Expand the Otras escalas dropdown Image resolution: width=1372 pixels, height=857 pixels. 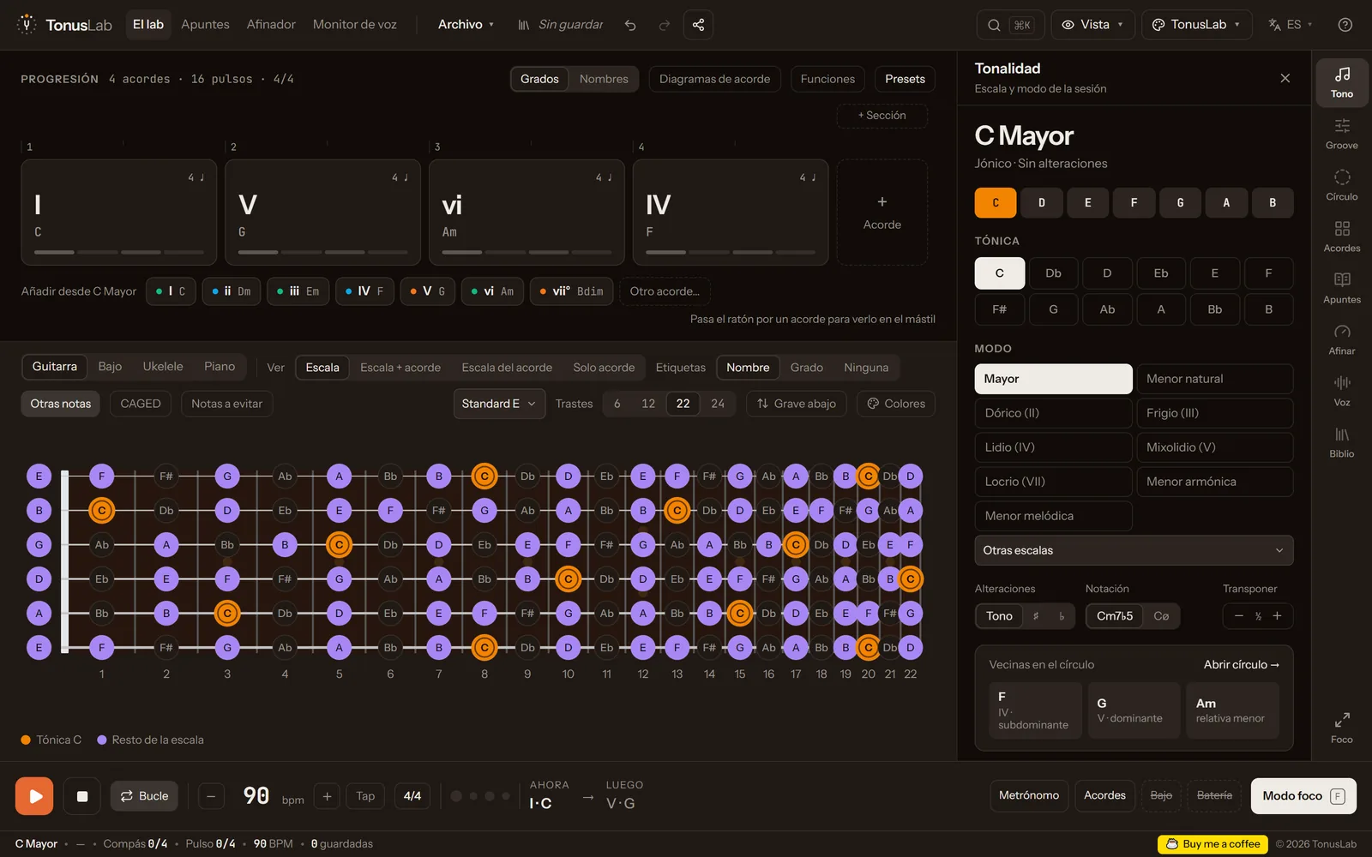pyautogui.click(x=1134, y=550)
